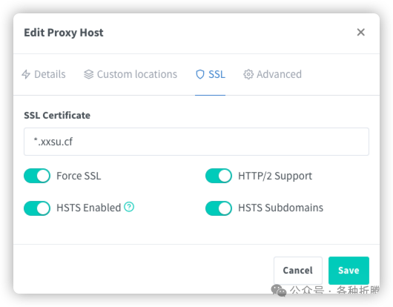Click the HSTS Subdomains label text
Screen dimensions: 393x307
280,208
